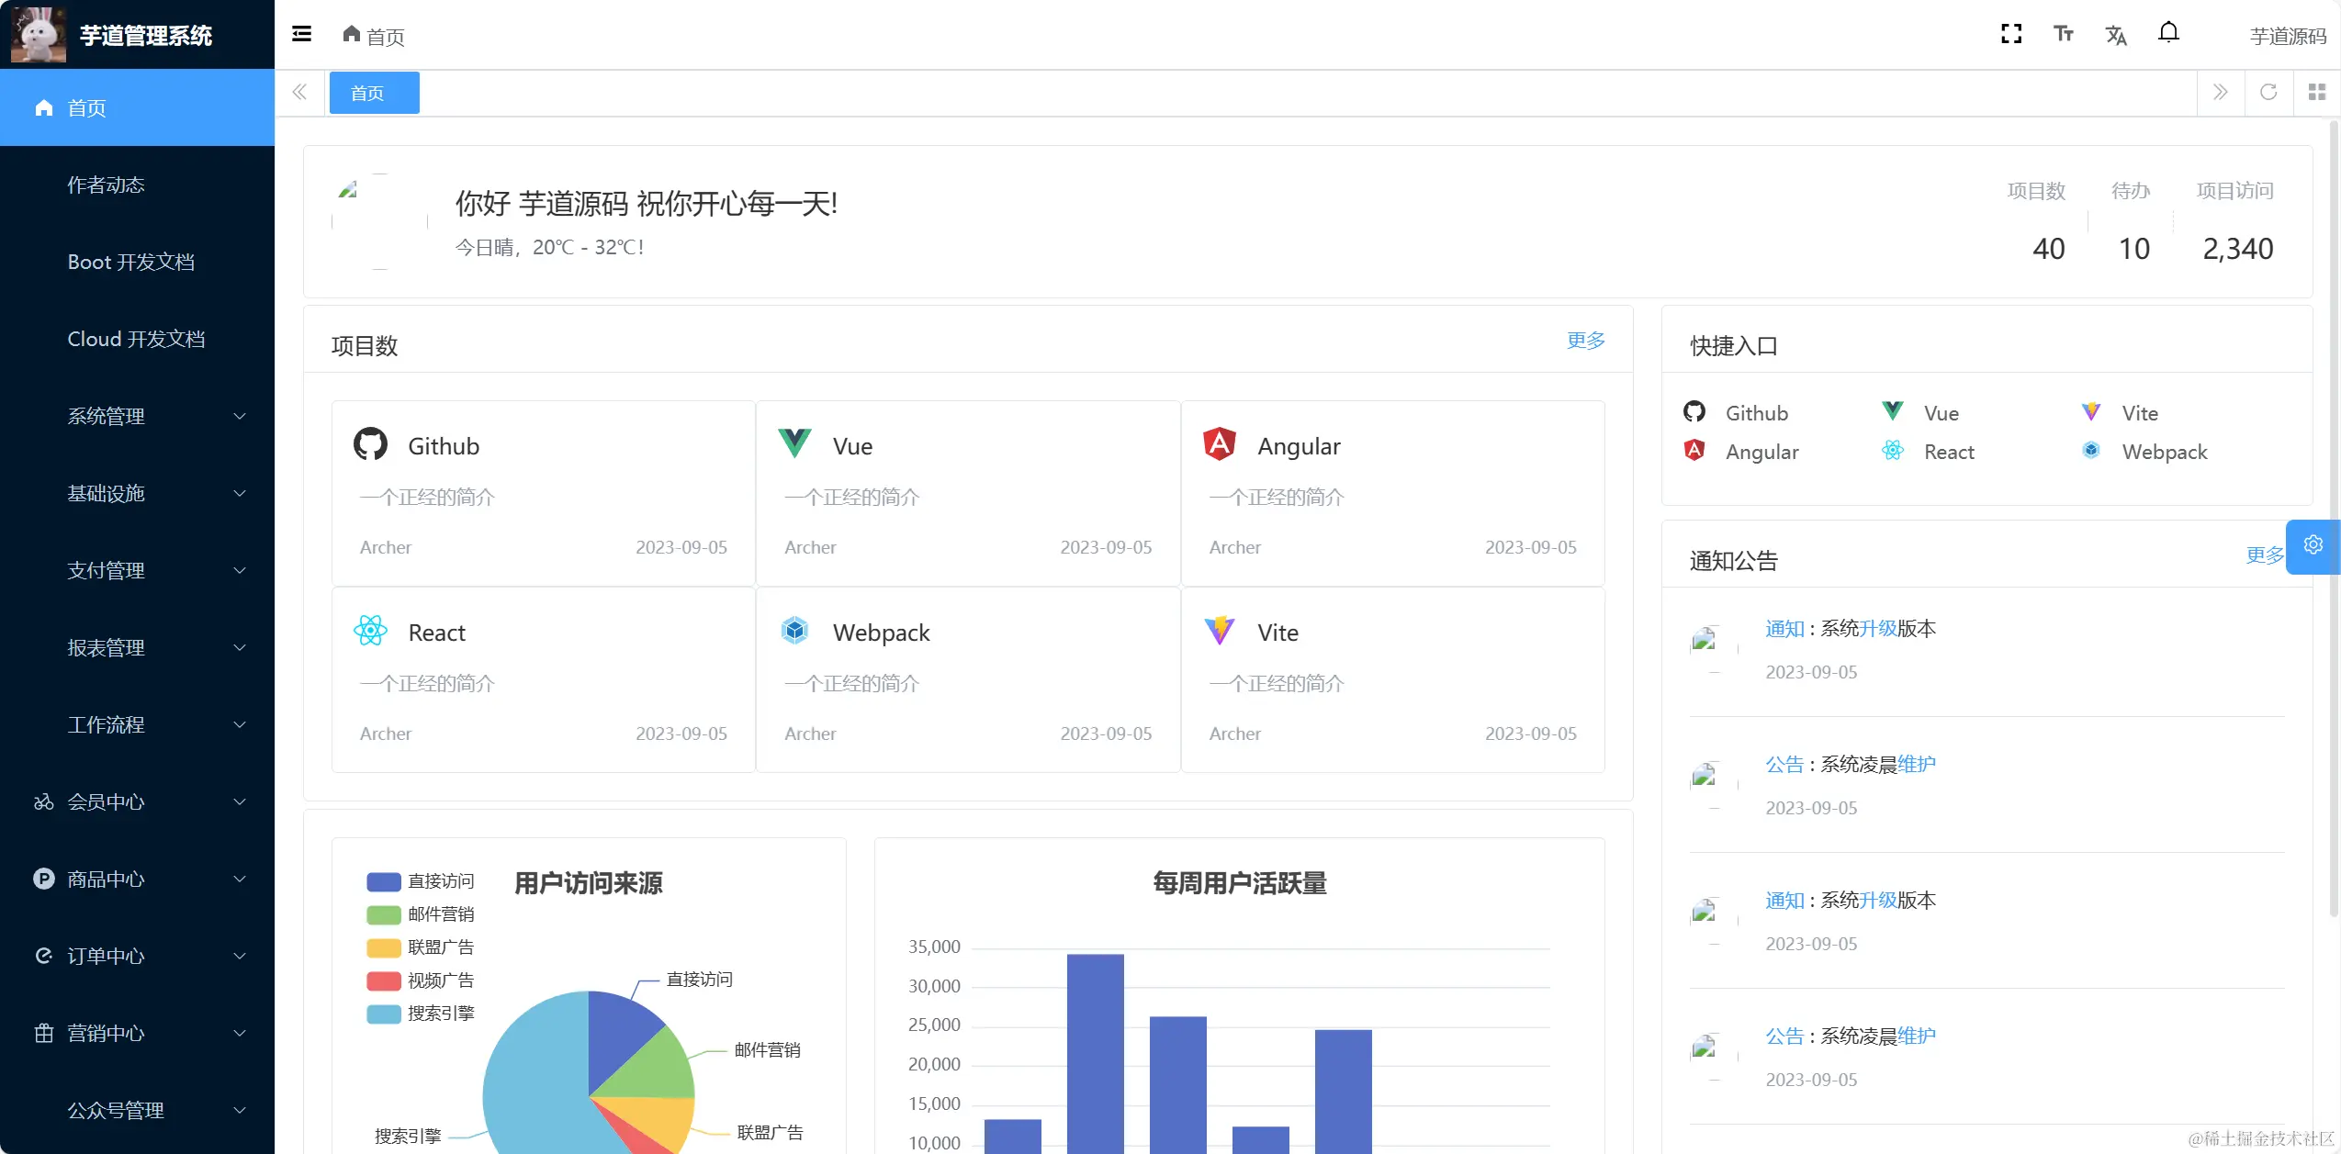Refresh the current tab with the reload icon
This screenshot has height=1154, width=2341.
tap(2268, 92)
